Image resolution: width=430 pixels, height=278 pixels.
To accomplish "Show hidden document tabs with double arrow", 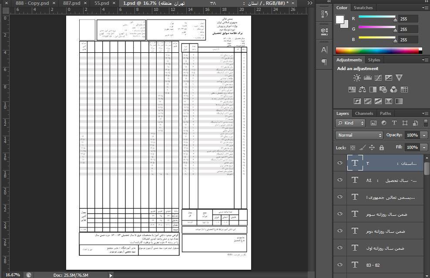I will tap(310, 3).
